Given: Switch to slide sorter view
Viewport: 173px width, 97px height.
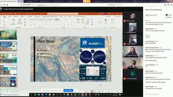Looking at the screenshot, I should [95, 92].
